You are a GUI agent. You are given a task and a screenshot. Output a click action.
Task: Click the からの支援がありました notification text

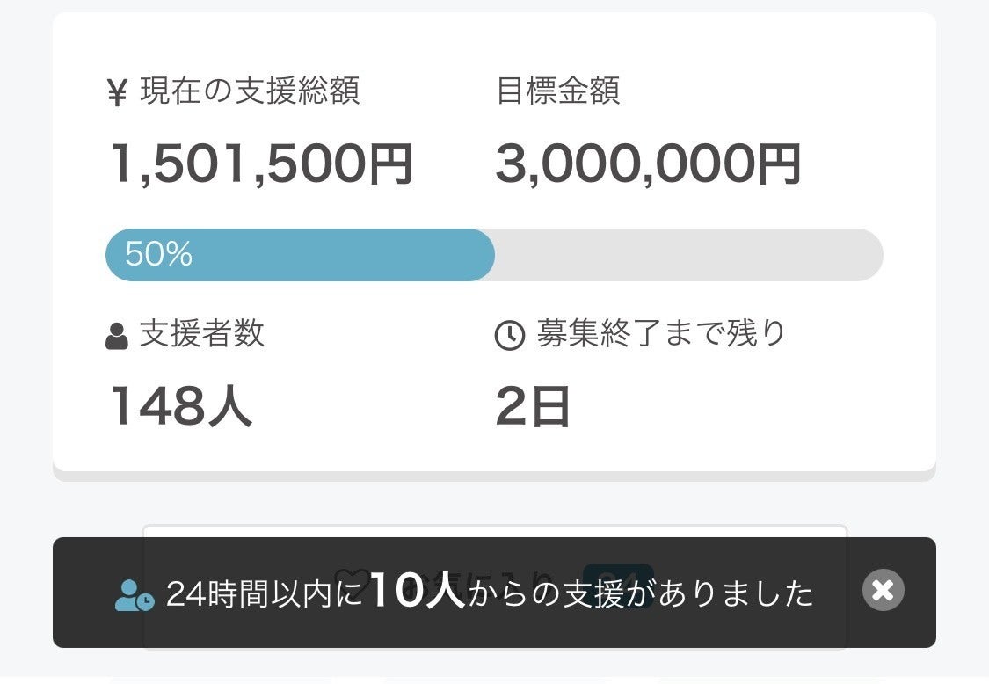pyautogui.click(x=641, y=594)
